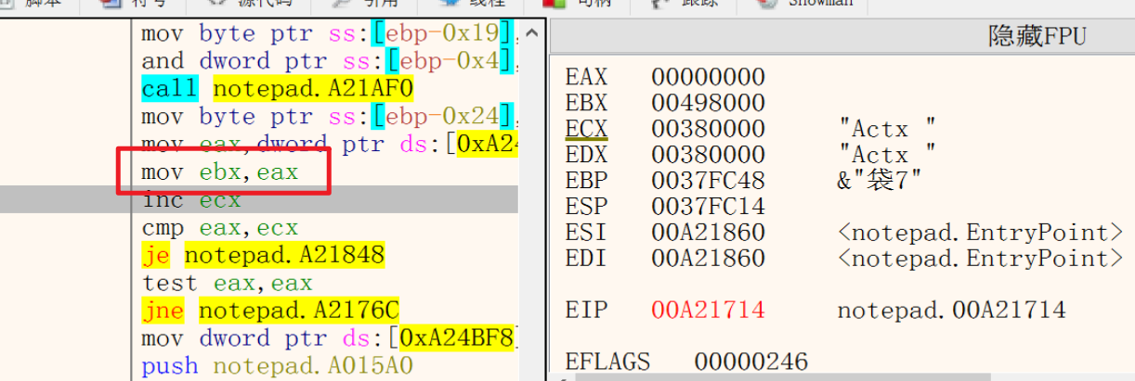The width and height of the screenshot is (1135, 381).
Task: Click EBX value 00498000
Action: point(708,102)
